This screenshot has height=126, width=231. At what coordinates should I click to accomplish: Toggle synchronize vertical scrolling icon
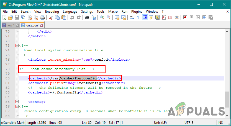pos(117,17)
